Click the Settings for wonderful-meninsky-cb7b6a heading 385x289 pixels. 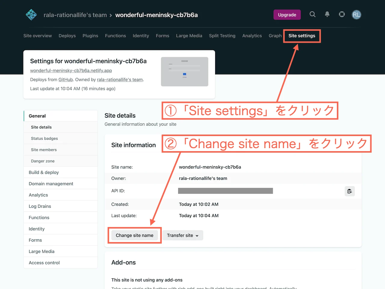click(88, 61)
